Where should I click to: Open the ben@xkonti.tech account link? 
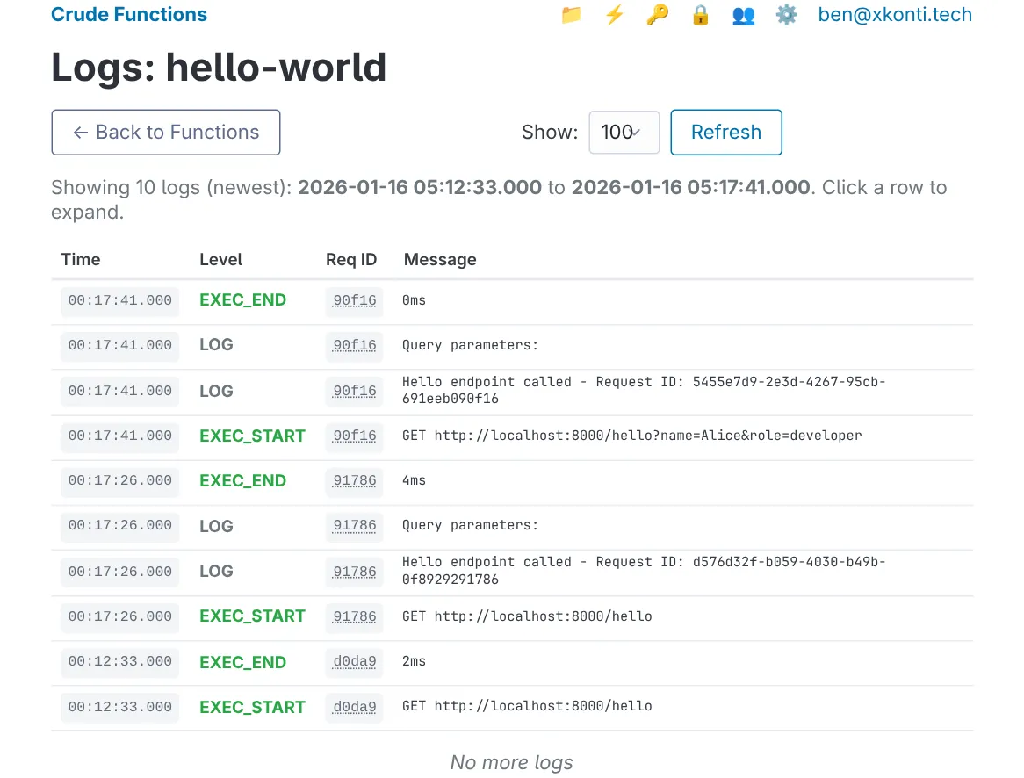pyautogui.click(x=895, y=15)
